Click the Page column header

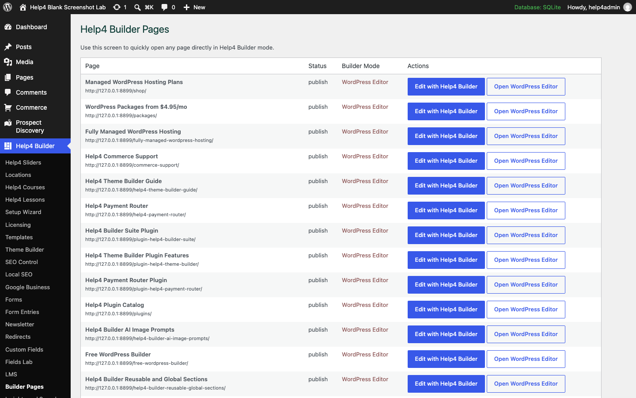pyautogui.click(x=92, y=66)
